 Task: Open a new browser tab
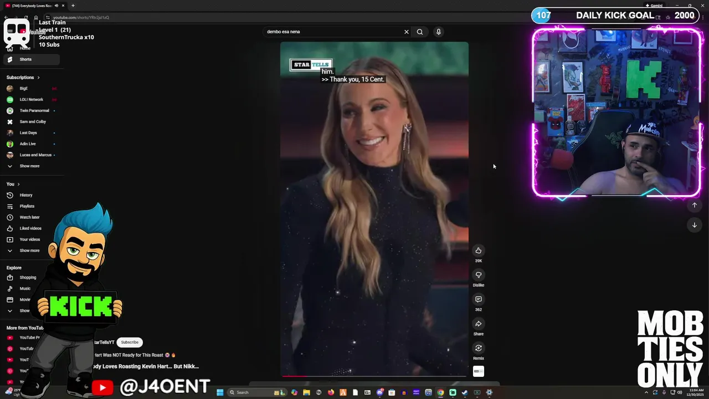coord(73,6)
